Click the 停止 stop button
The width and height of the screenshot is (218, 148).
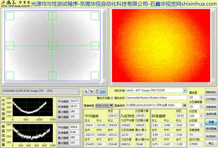pyautogui.click(x=211, y=143)
